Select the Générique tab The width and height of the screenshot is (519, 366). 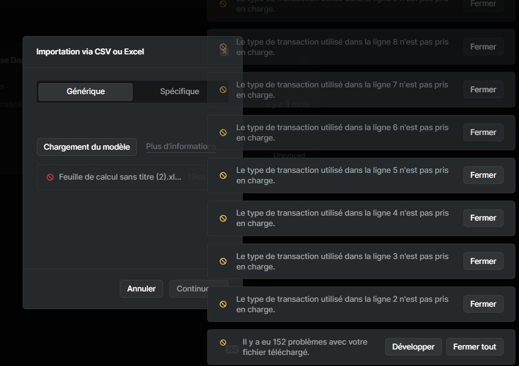pyautogui.click(x=85, y=91)
